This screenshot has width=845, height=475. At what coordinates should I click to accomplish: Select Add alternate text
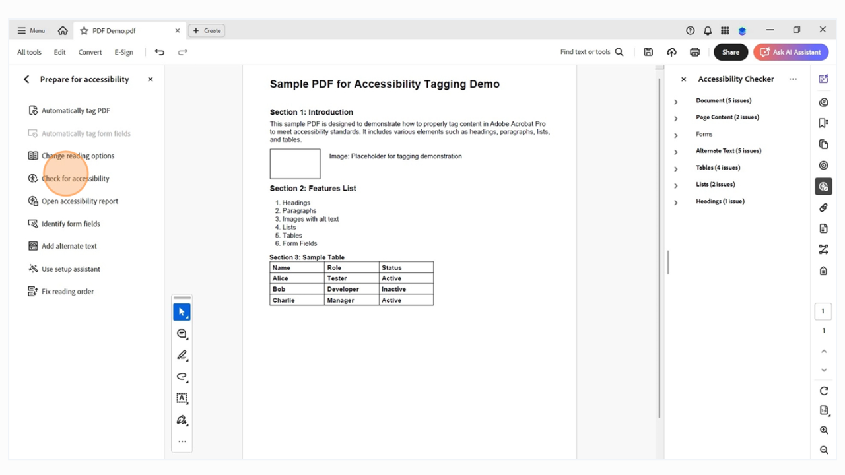(63, 246)
